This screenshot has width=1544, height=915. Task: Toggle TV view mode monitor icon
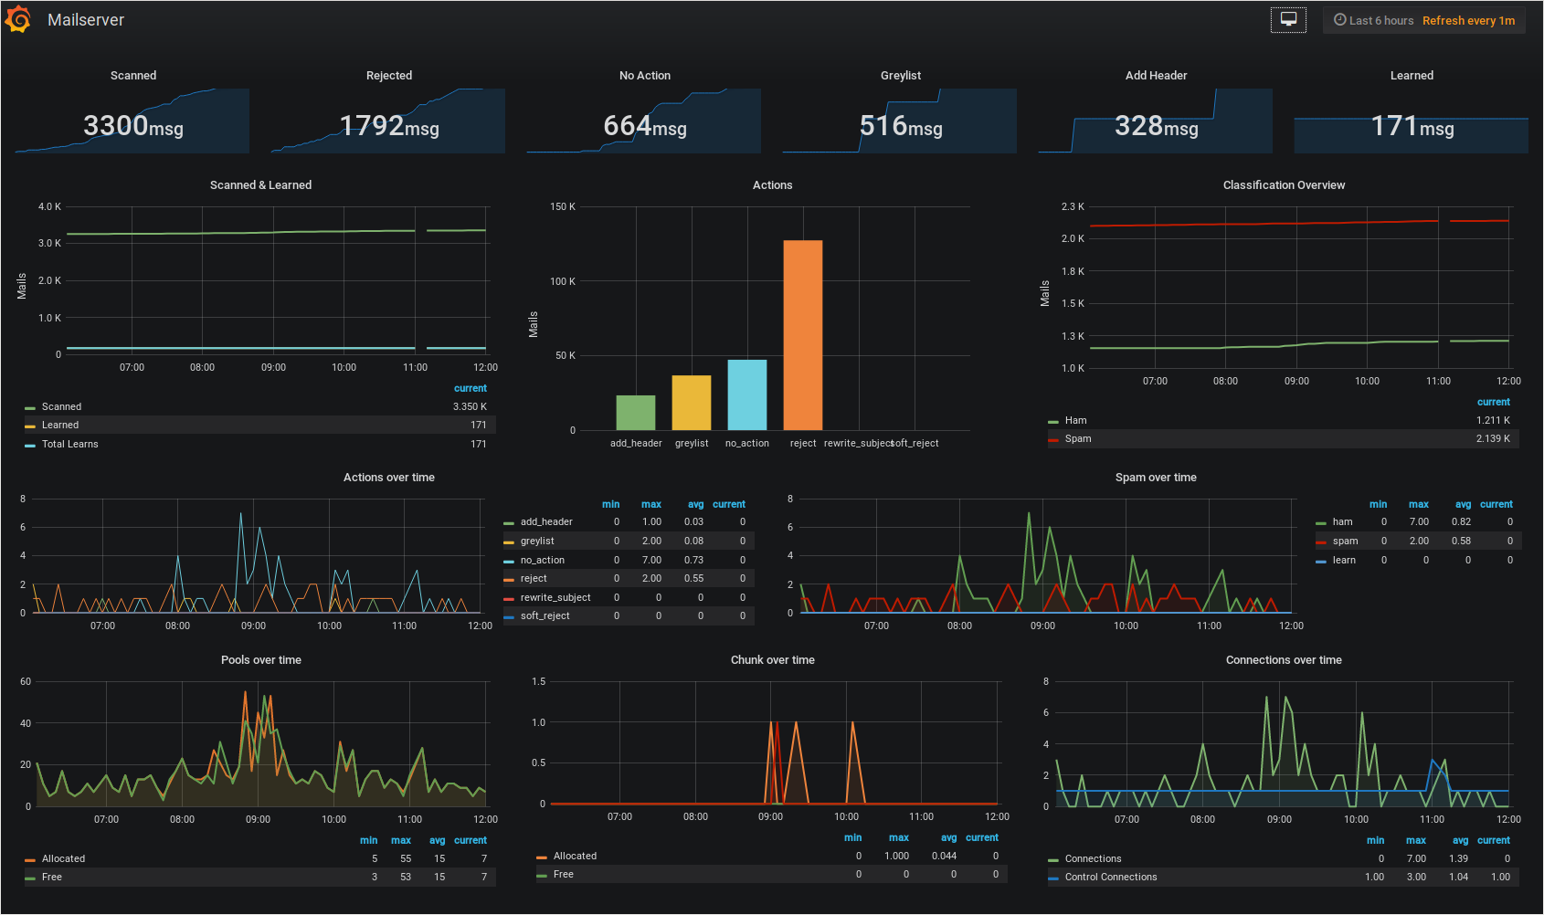tap(1288, 20)
